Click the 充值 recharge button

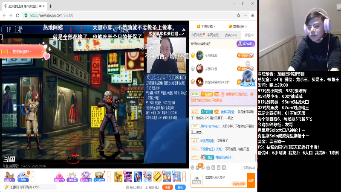tap(168, 187)
